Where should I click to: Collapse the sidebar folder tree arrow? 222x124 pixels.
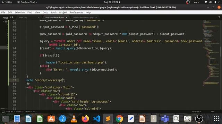coord(3,21)
